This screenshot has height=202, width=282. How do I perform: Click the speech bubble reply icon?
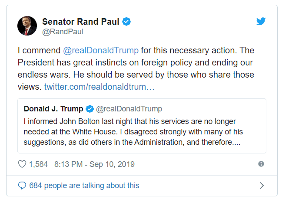coord(22,186)
